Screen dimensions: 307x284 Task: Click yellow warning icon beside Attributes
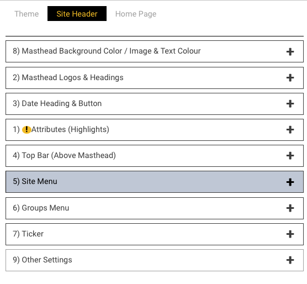click(27, 130)
